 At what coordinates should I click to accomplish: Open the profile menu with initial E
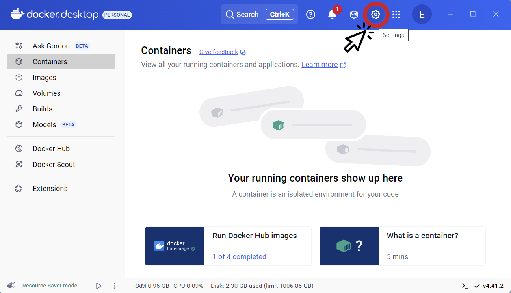pos(422,14)
